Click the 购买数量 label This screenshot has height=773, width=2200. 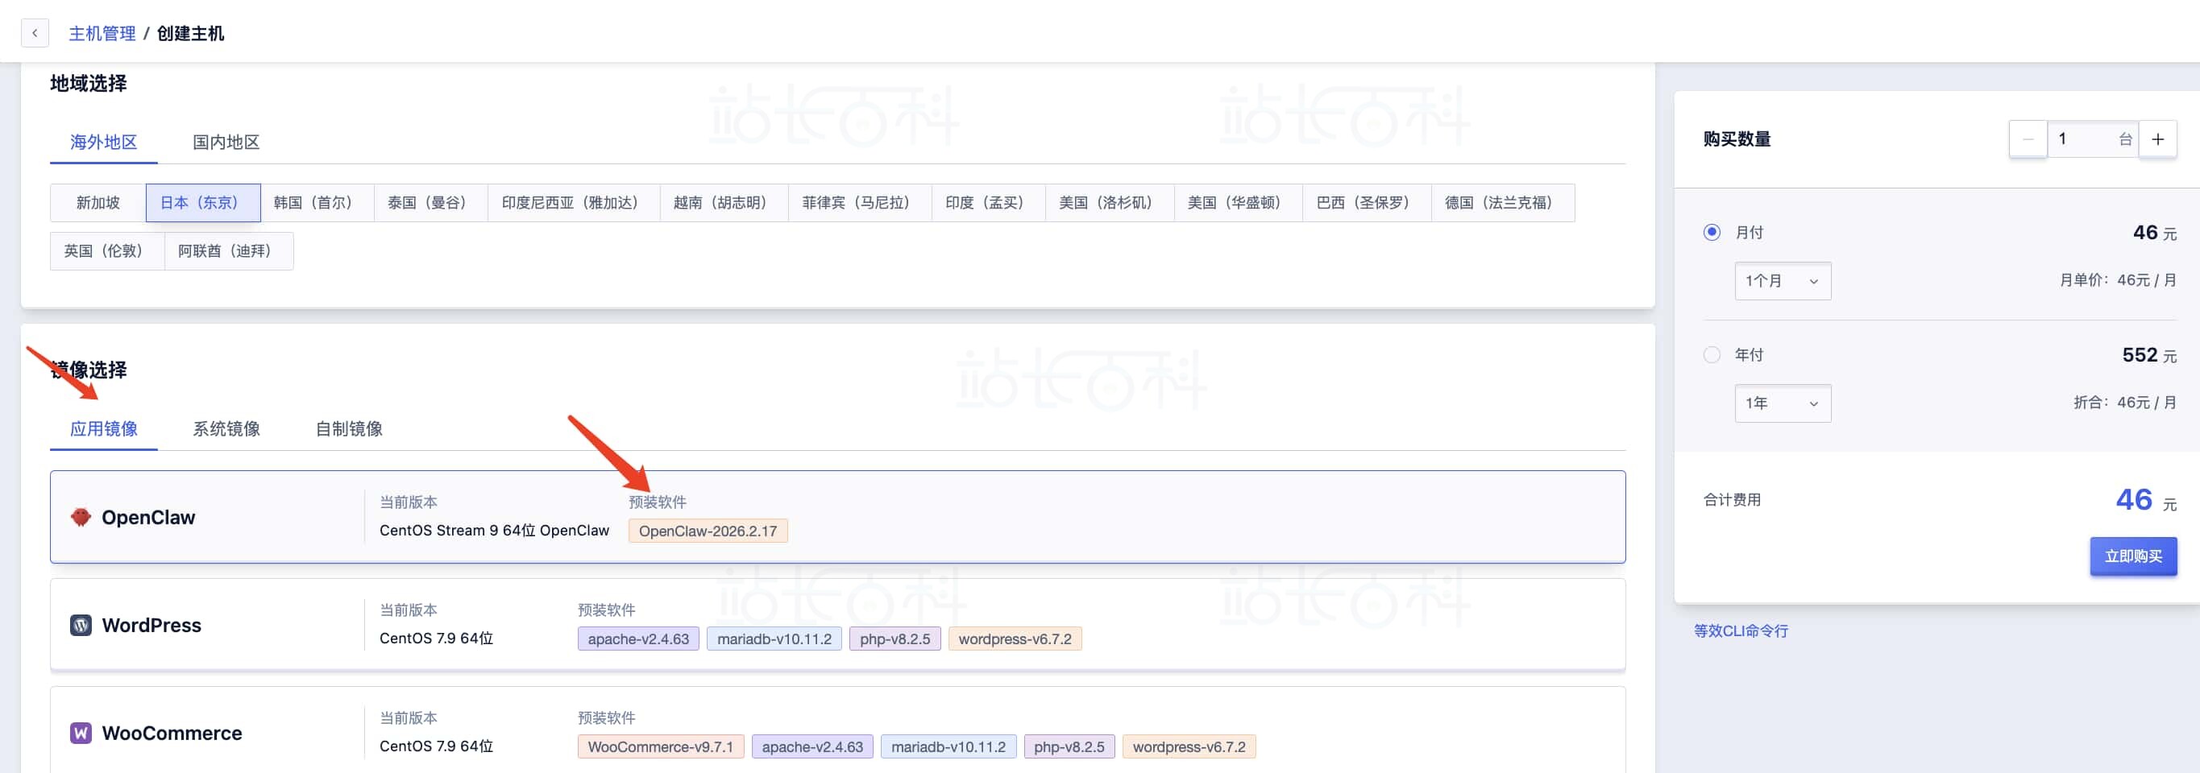pyautogui.click(x=1737, y=139)
